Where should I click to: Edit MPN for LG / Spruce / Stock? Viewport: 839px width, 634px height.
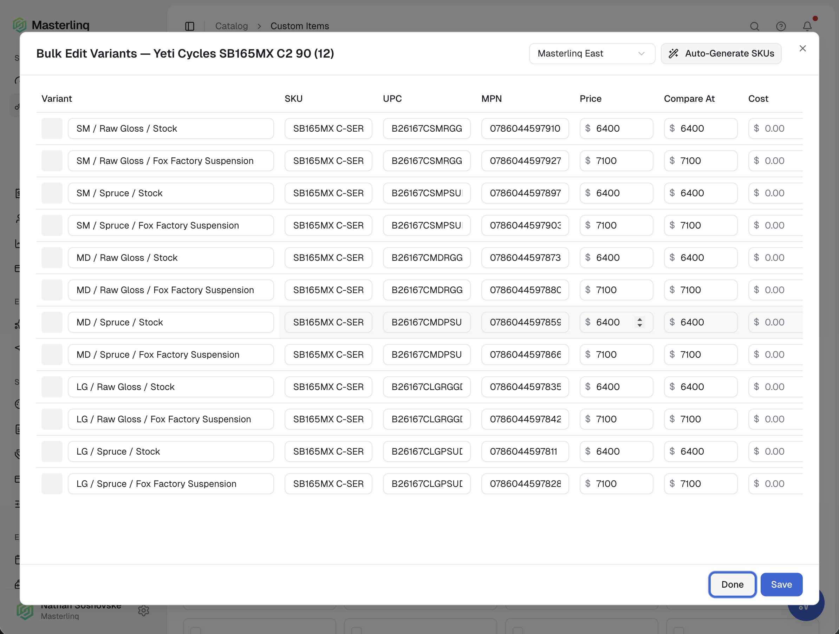click(525, 451)
